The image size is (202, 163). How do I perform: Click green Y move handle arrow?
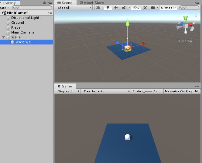coord(127,22)
